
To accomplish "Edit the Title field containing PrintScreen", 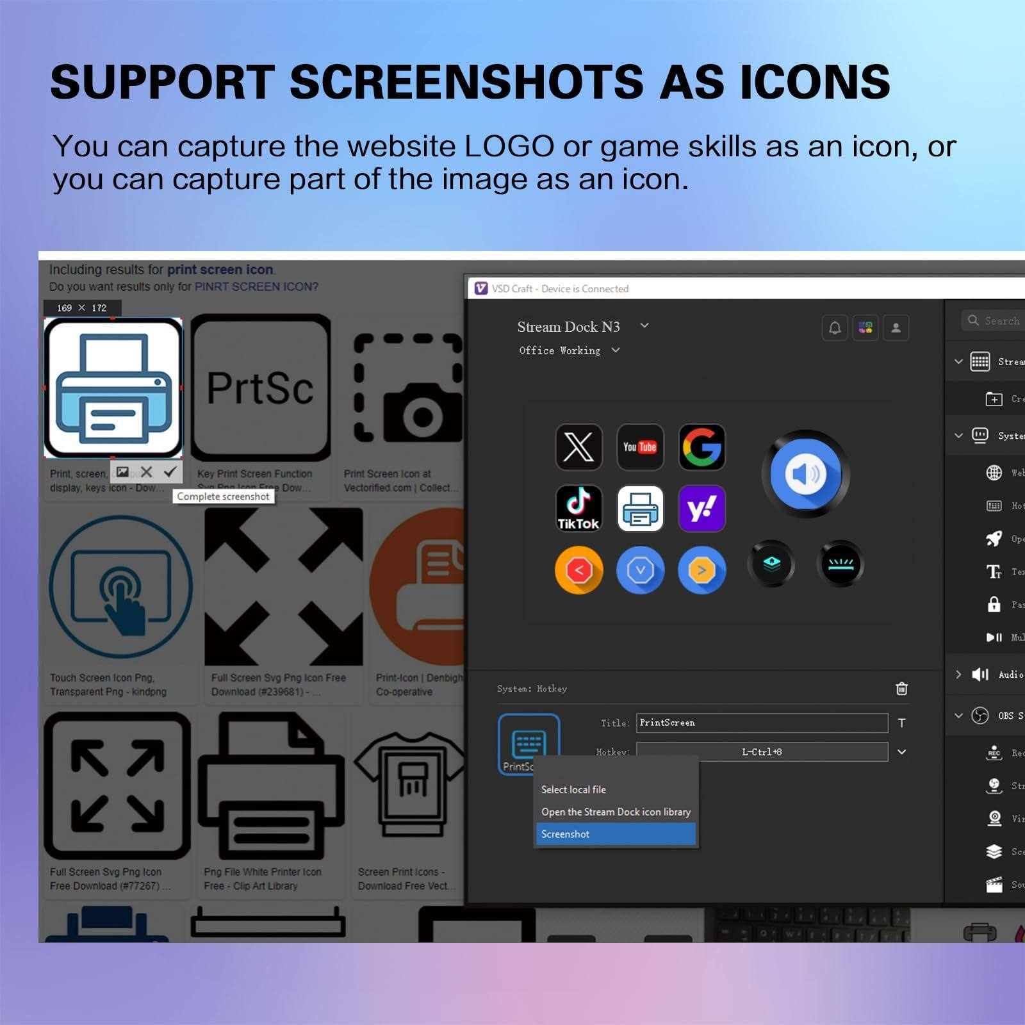I will click(761, 723).
